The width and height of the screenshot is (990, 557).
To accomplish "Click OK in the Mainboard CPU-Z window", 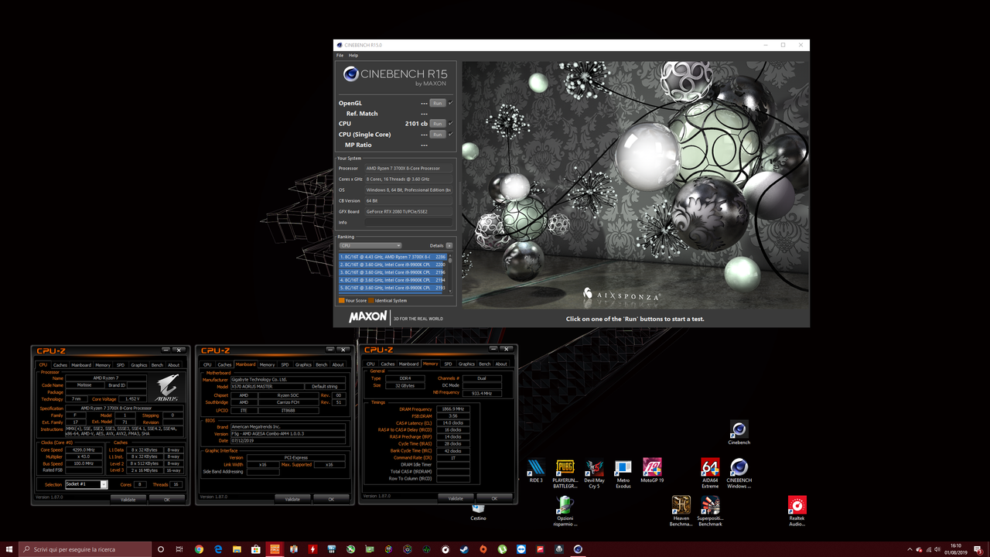I will click(x=331, y=499).
